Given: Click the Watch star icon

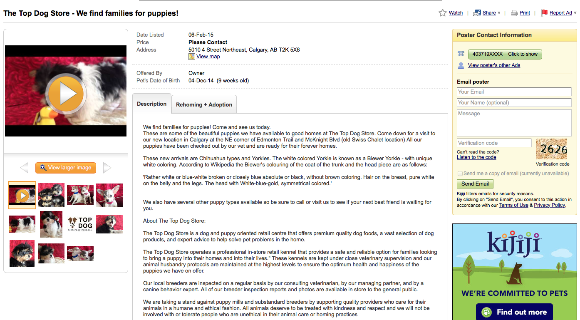Looking at the screenshot, I should pyautogui.click(x=443, y=13).
